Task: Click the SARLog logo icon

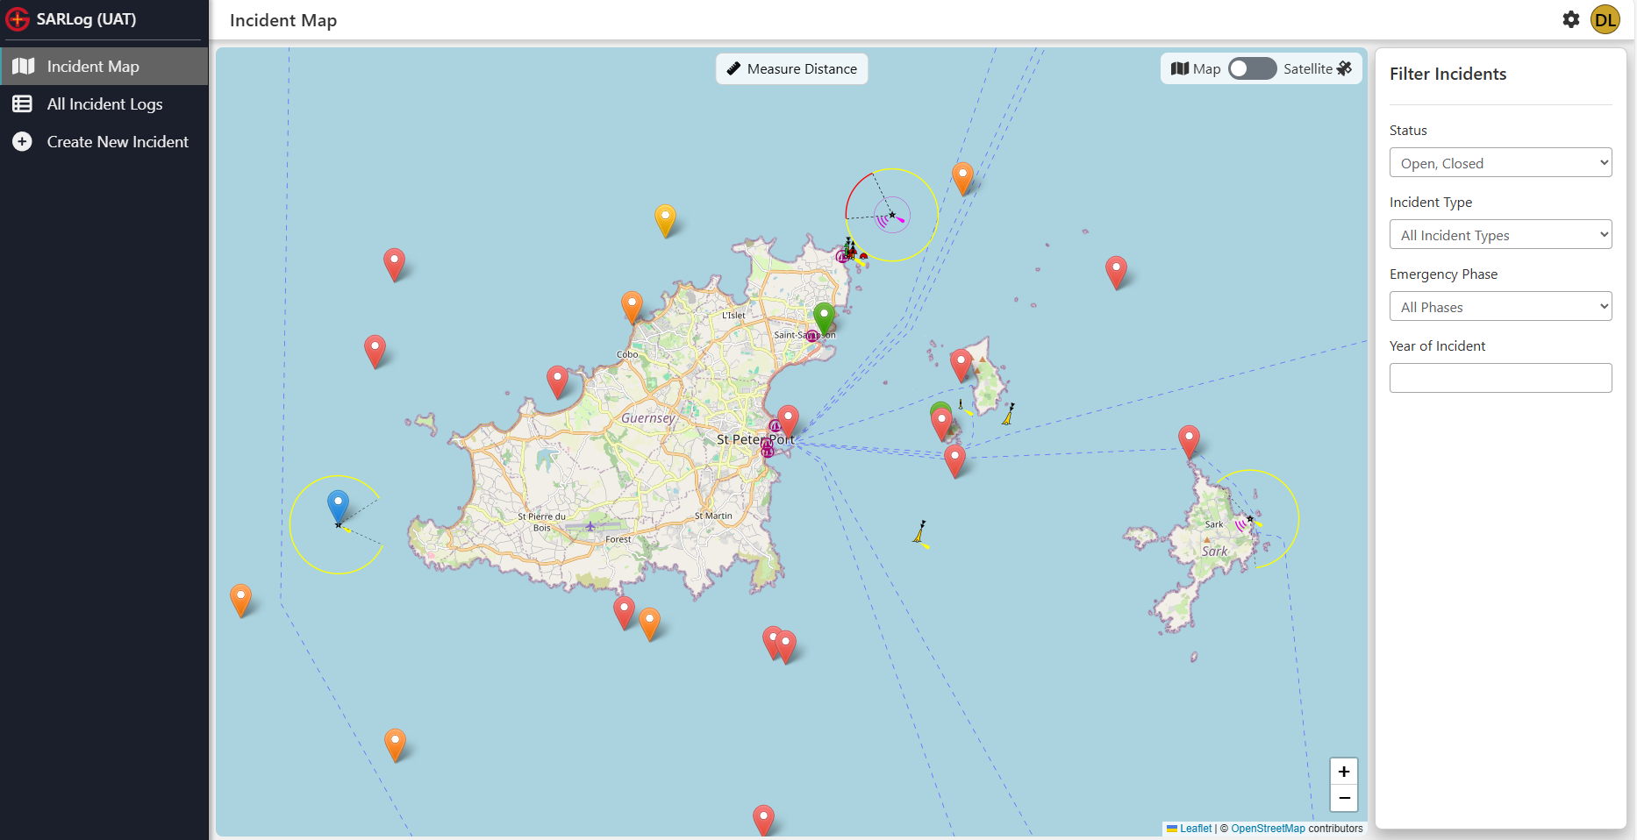Action: (18, 19)
